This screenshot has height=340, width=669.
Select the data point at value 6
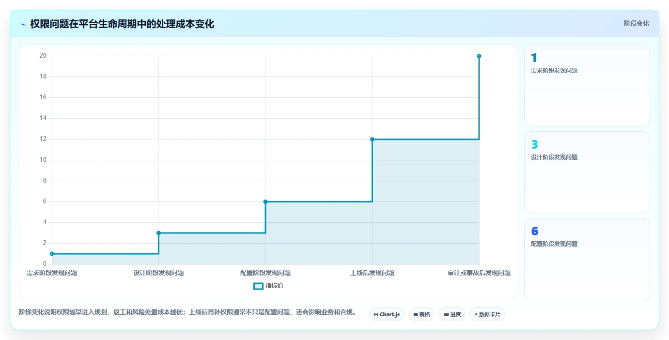point(265,201)
